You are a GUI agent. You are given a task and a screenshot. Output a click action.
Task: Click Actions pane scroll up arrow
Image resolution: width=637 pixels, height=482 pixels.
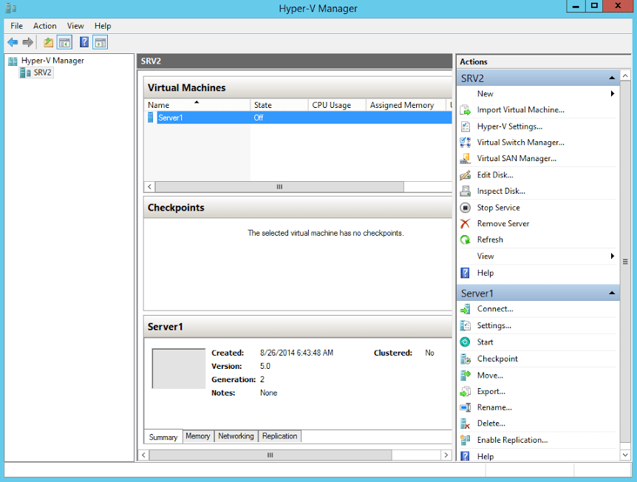point(625,76)
